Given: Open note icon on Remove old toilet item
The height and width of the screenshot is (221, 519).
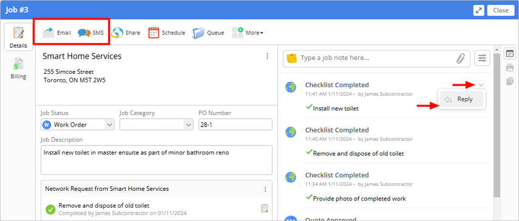Looking at the screenshot, I should [x=264, y=208].
